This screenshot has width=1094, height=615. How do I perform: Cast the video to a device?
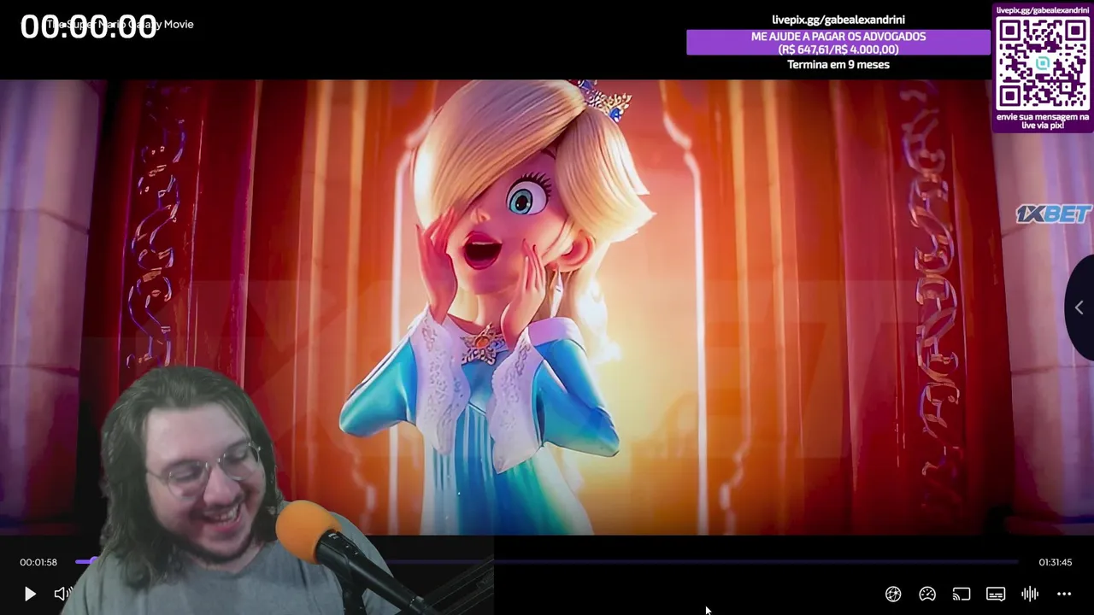pyautogui.click(x=962, y=594)
